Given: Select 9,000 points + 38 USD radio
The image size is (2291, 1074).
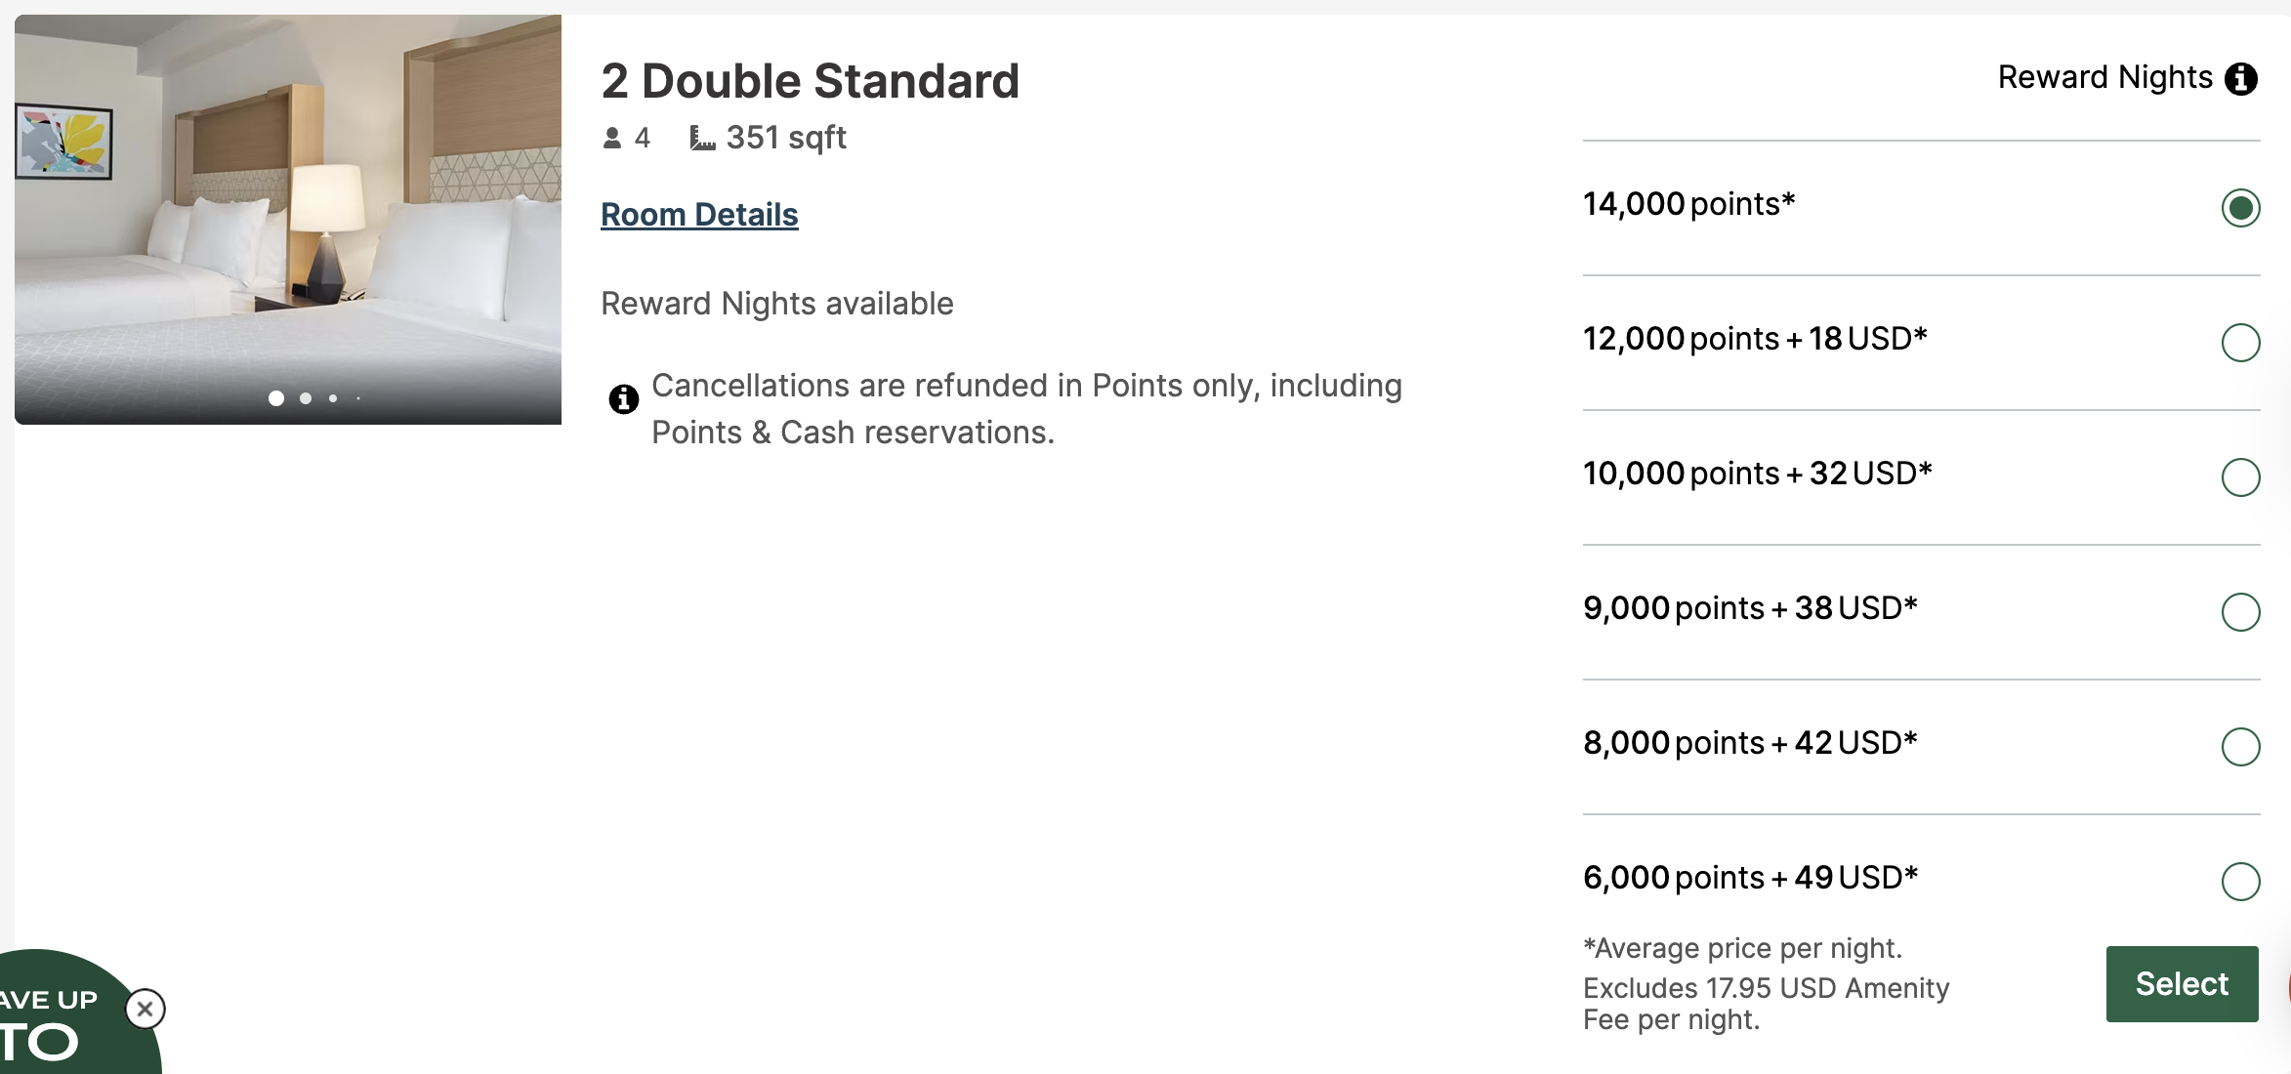Looking at the screenshot, I should (x=2240, y=612).
